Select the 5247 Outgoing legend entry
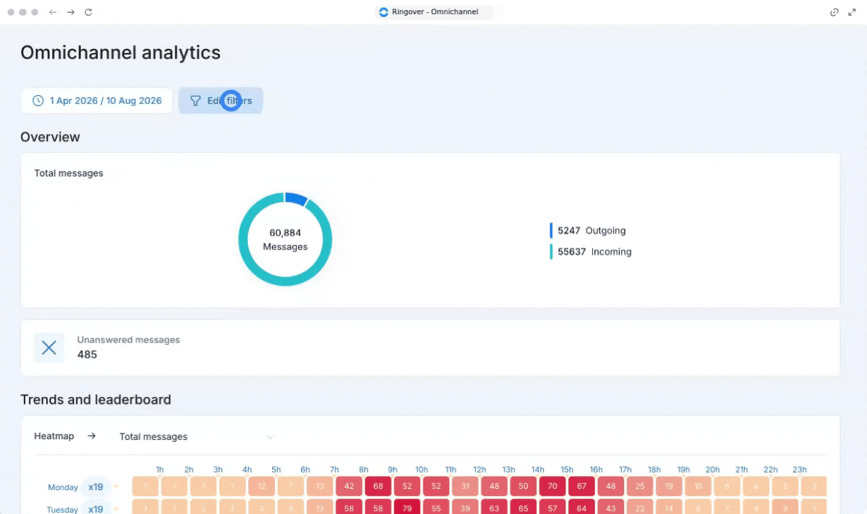The height and width of the screenshot is (514, 867). click(591, 230)
